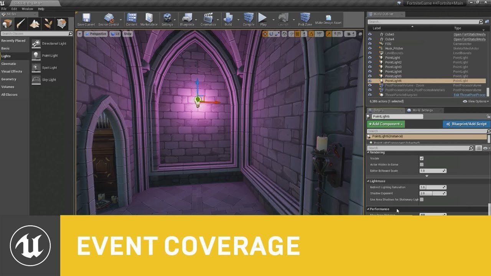Open the Lit view mode dropdown
Screen dimensions: 491x276
[115, 34]
